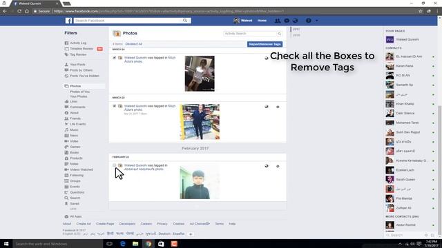This screenshot has height=248, width=442.
Task: Open the February 22 boy photo thumbnail
Action: click(x=200, y=182)
